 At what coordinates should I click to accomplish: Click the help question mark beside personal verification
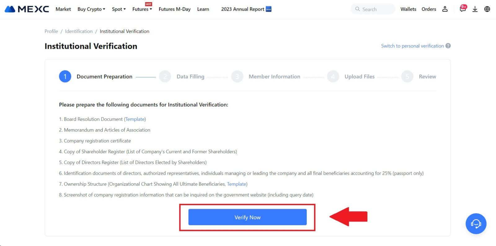click(x=448, y=45)
